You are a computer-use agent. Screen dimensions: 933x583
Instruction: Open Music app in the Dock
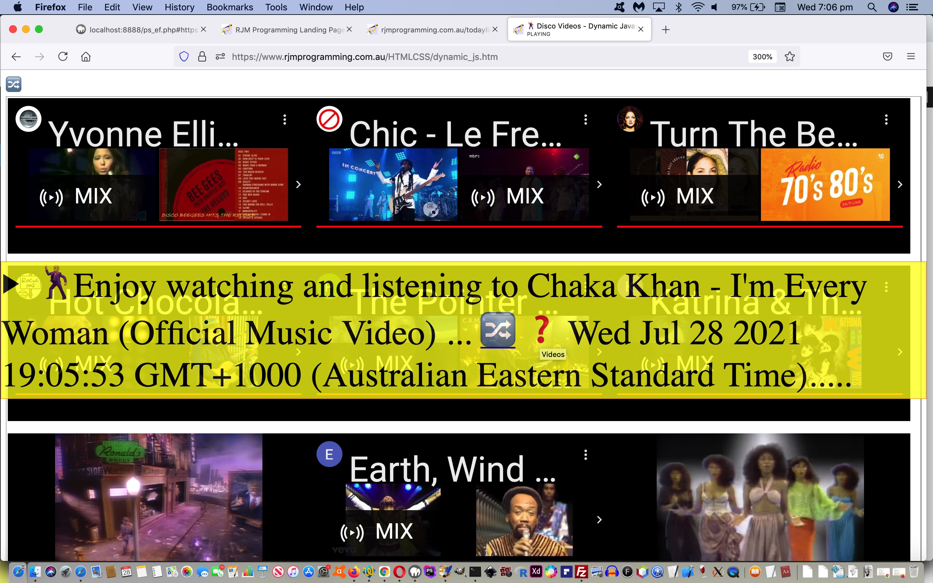point(293,571)
